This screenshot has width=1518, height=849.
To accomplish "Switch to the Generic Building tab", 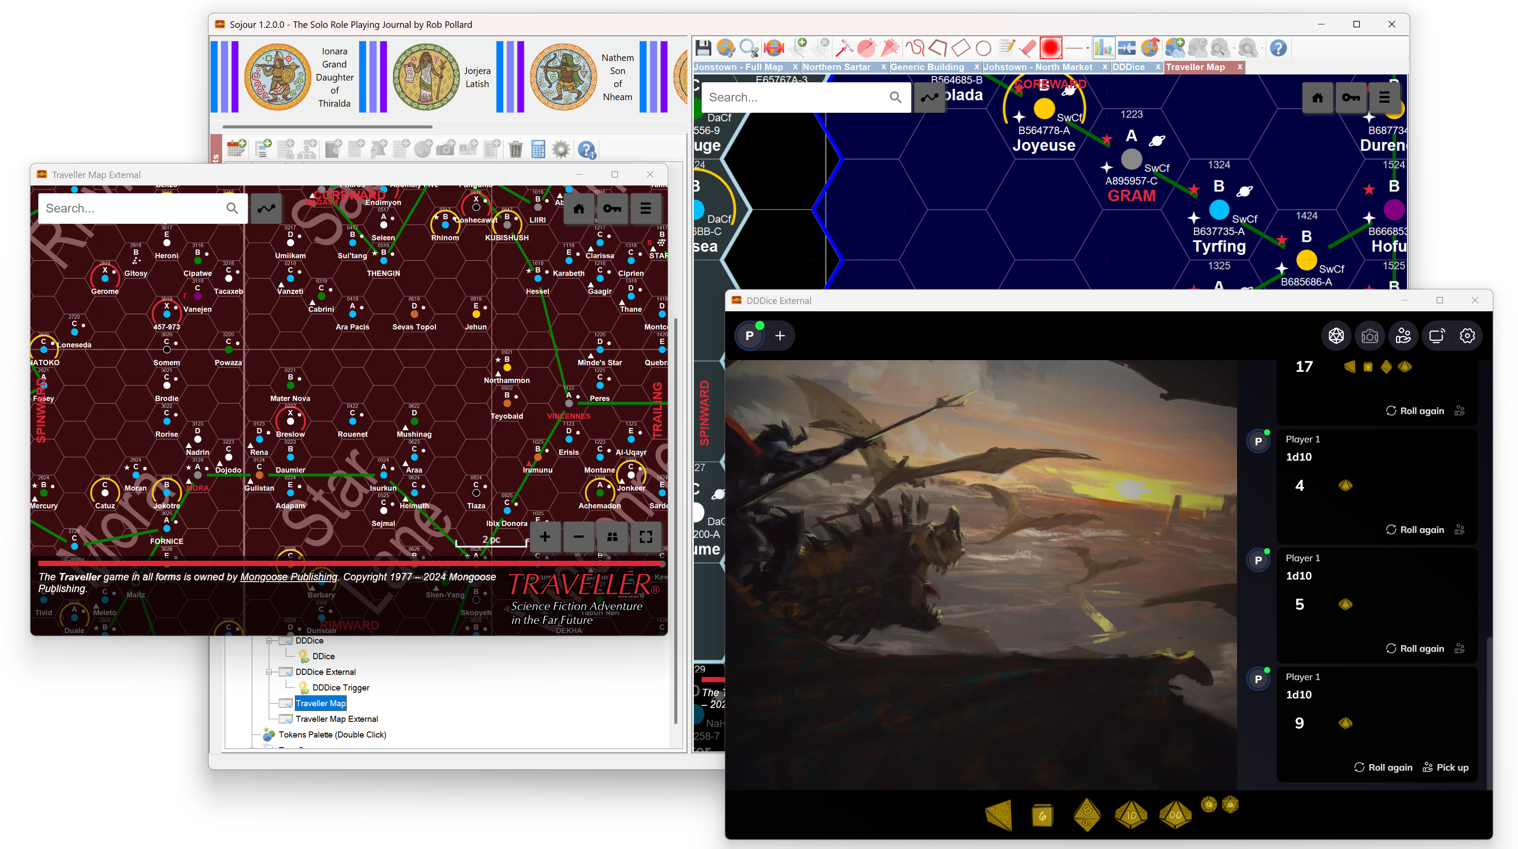I will [x=927, y=67].
